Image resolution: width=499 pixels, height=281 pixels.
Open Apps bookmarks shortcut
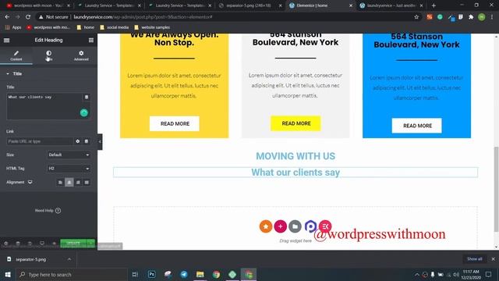click(13, 27)
